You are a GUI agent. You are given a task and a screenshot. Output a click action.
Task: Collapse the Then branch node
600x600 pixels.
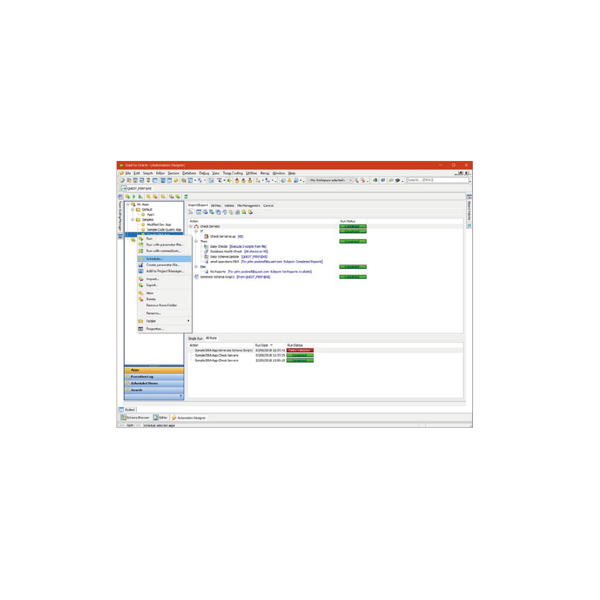click(196, 242)
